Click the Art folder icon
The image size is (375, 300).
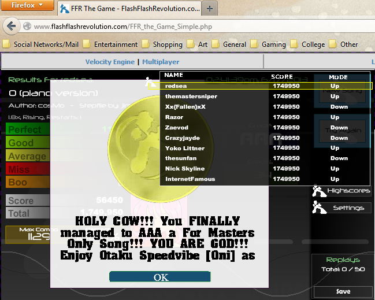coord(191,44)
